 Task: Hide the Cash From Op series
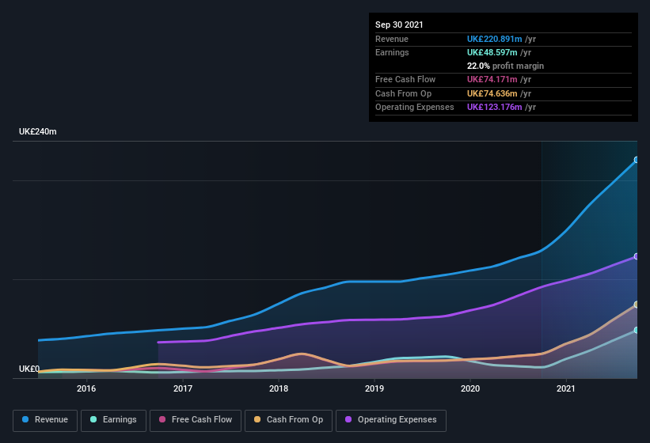tap(289, 419)
